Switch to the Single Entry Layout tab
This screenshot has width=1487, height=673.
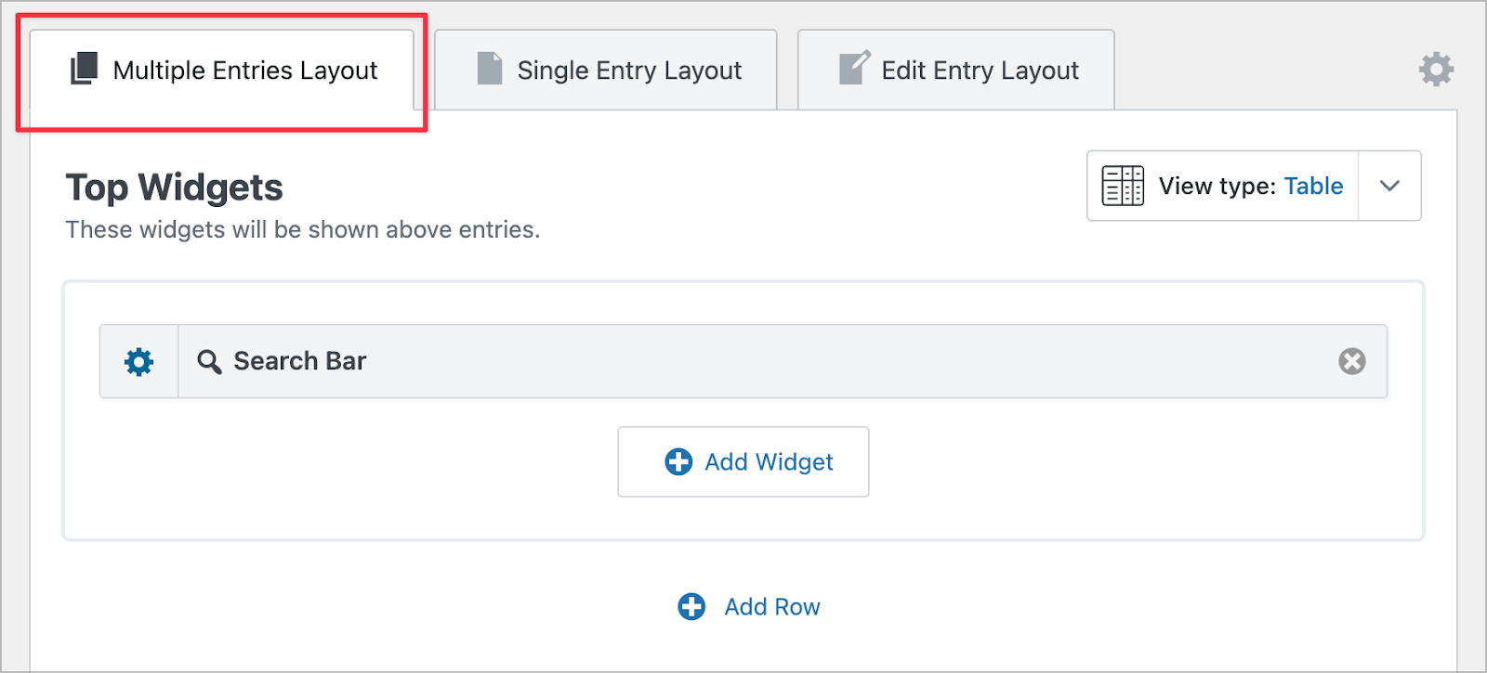coord(604,69)
